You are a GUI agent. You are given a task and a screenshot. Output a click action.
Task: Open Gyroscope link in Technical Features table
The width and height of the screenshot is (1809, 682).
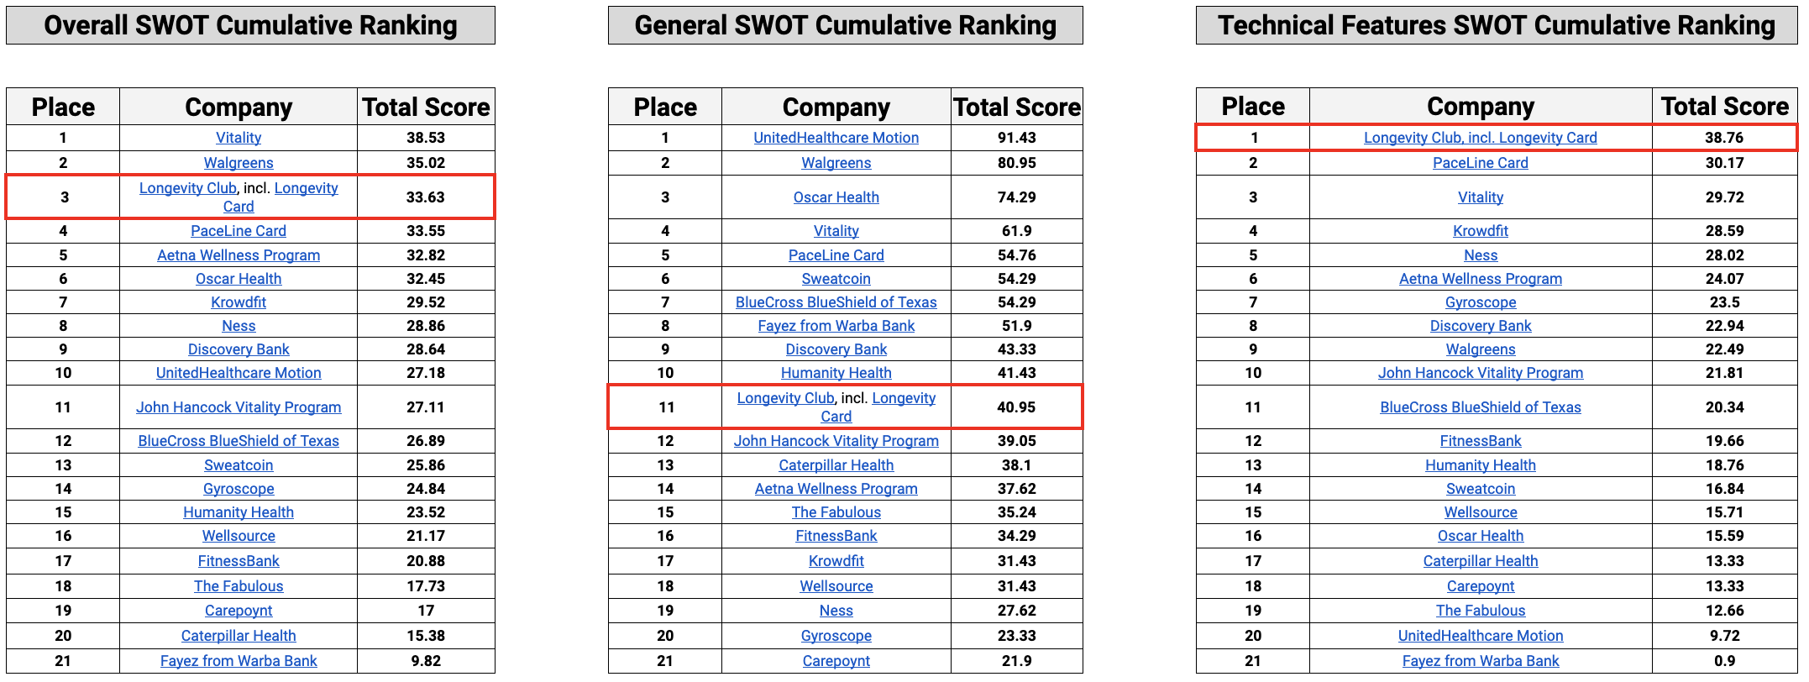(x=1480, y=302)
